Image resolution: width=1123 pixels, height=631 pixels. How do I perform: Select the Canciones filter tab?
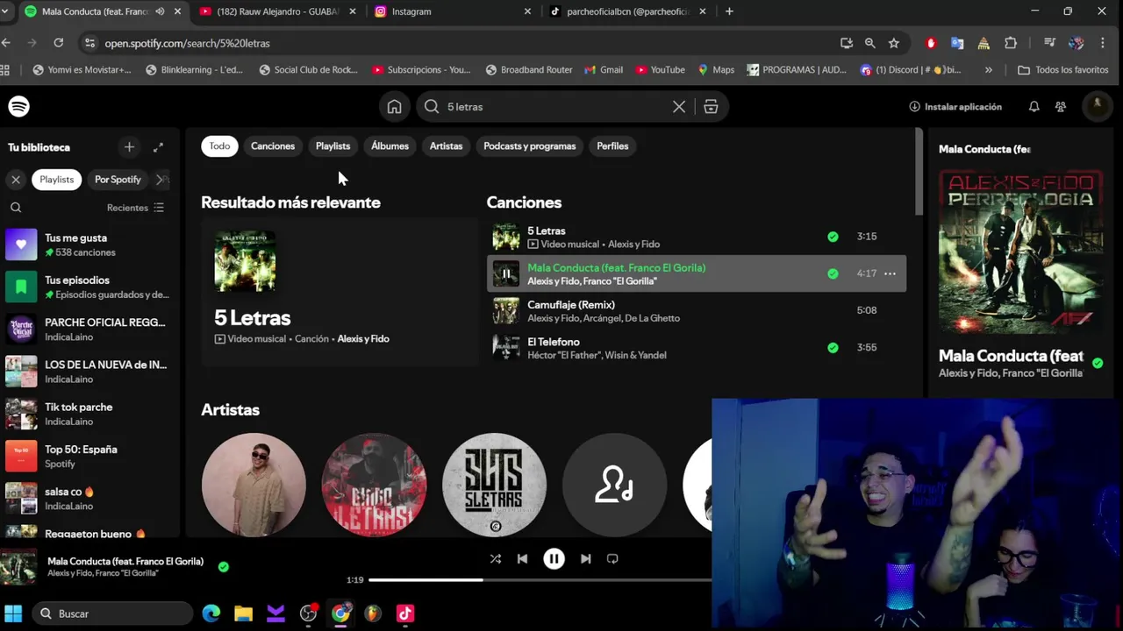(273, 146)
